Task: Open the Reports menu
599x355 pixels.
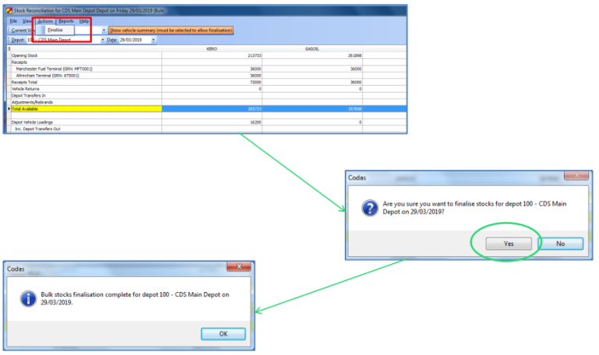Action: (66, 21)
